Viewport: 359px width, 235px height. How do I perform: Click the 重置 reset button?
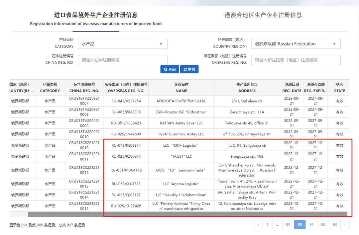pyautogui.click(x=189, y=69)
